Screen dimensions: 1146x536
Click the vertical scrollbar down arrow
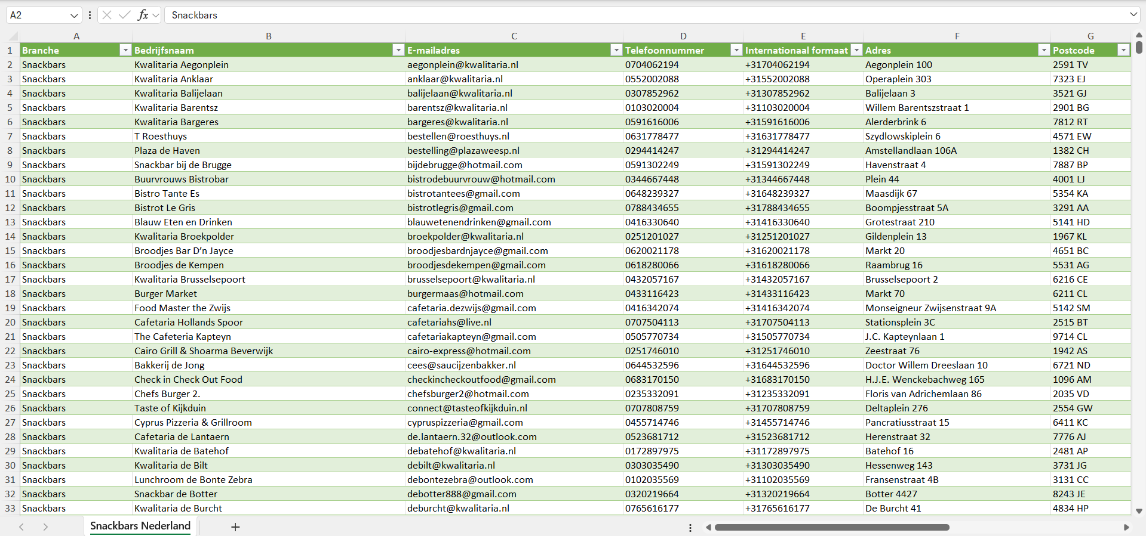[1139, 511]
